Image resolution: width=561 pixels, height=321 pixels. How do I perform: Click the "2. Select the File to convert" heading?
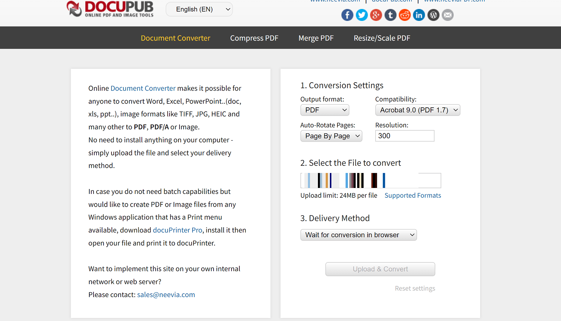point(350,163)
